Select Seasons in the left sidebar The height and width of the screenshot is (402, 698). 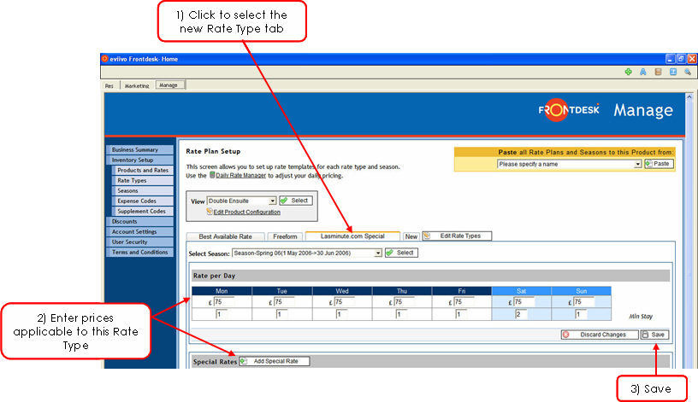point(127,191)
